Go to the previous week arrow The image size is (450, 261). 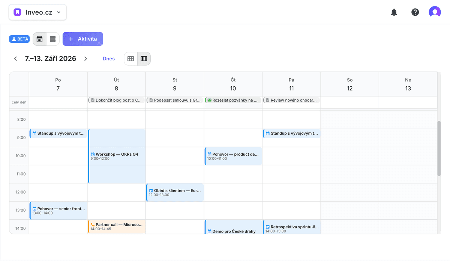tap(15, 59)
